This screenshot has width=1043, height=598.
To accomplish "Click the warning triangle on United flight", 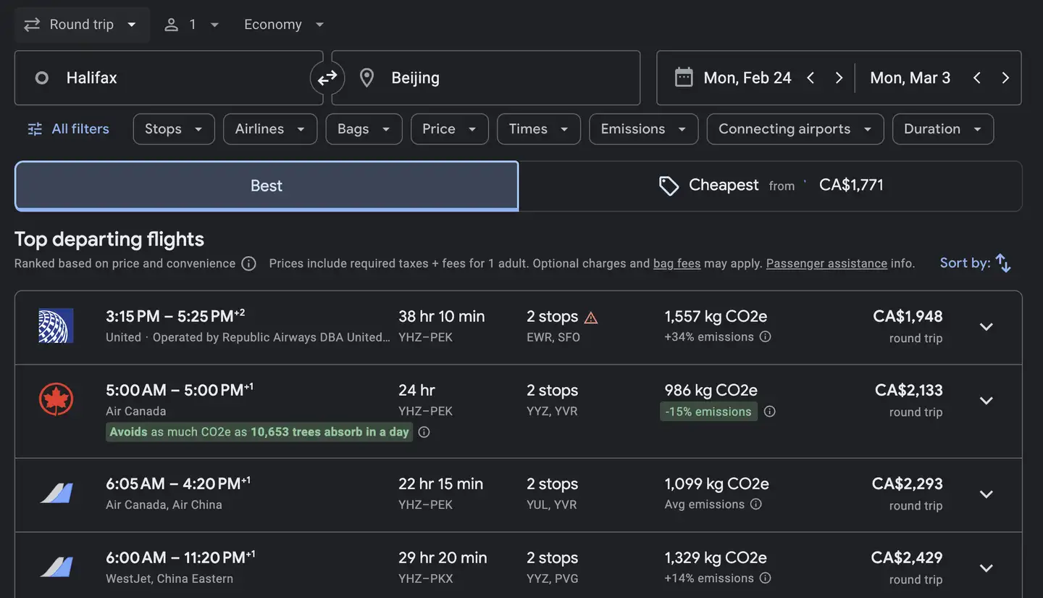I will pos(591,317).
